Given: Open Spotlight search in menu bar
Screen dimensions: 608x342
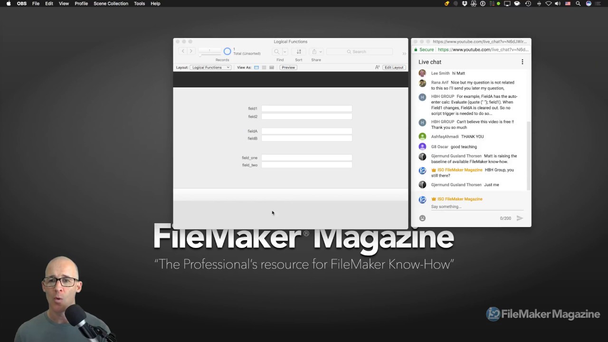Looking at the screenshot, I should point(578,3).
